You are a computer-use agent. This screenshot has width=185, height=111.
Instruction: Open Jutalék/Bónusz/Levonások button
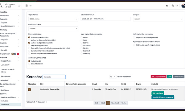[x=163, y=97]
